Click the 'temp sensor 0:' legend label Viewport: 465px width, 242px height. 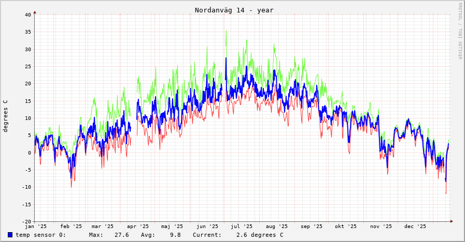(40, 235)
